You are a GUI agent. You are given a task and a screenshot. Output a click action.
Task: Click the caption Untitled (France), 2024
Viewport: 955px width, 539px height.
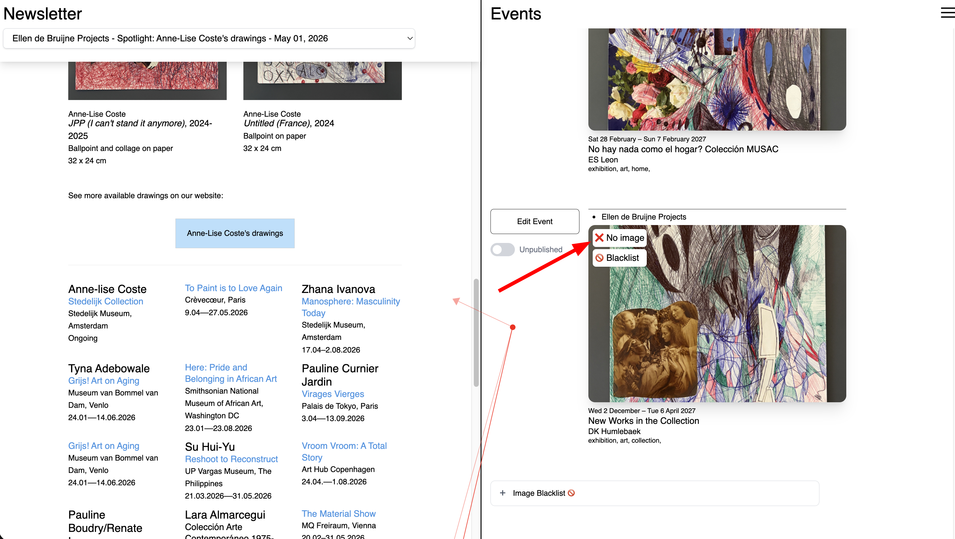pyautogui.click(x=289, y=123)
